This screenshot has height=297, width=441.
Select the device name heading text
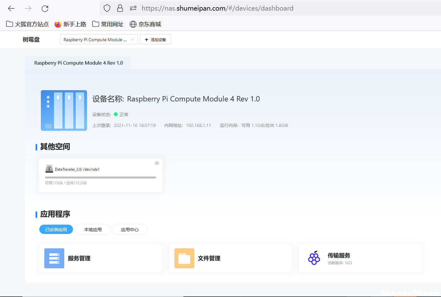coord(176,99)
